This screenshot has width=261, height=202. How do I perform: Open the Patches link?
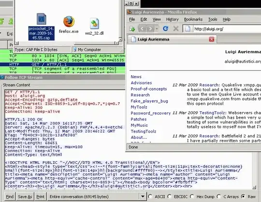click(x=139, y=119)
